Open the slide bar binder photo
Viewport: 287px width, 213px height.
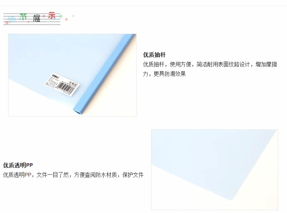(x=72, y=75)
